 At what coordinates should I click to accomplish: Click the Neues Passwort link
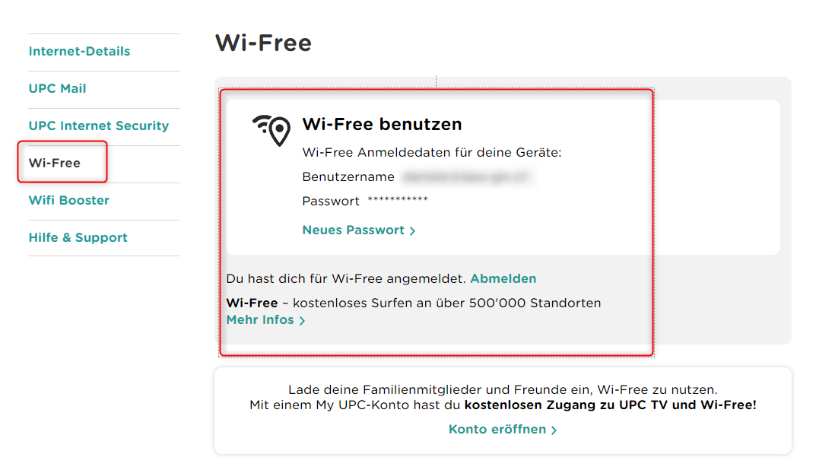(354, 230)
